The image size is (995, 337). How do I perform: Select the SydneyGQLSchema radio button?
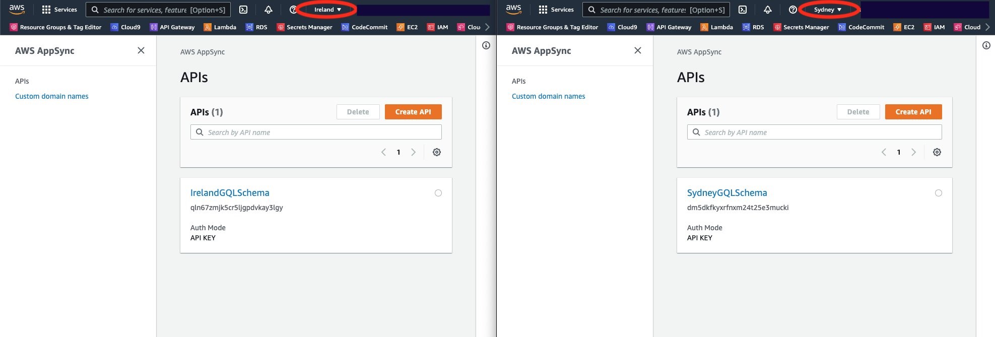pyautogui.click(x=939, y=193)
